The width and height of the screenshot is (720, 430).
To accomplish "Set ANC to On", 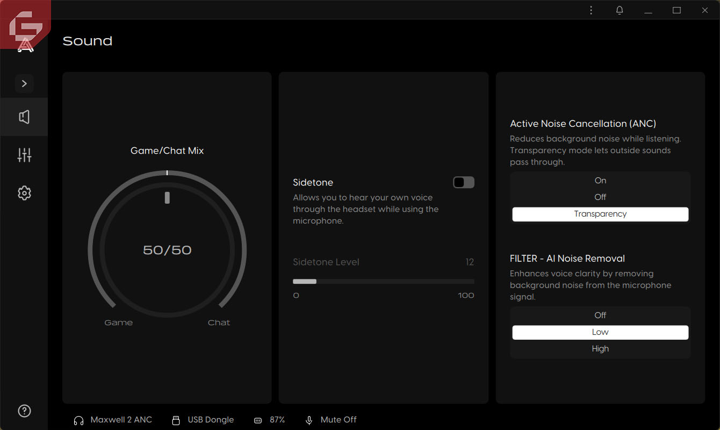I will (600, 181).
